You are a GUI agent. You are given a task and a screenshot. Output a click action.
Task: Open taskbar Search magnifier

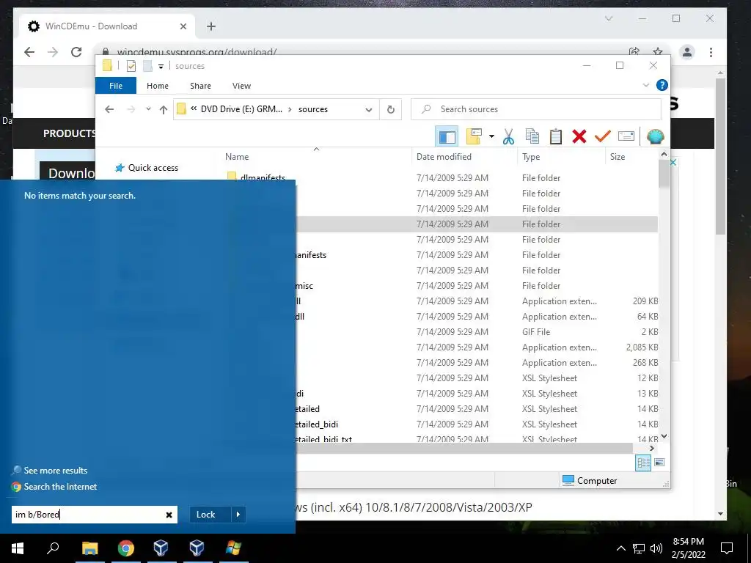click(x=53, y=548)
